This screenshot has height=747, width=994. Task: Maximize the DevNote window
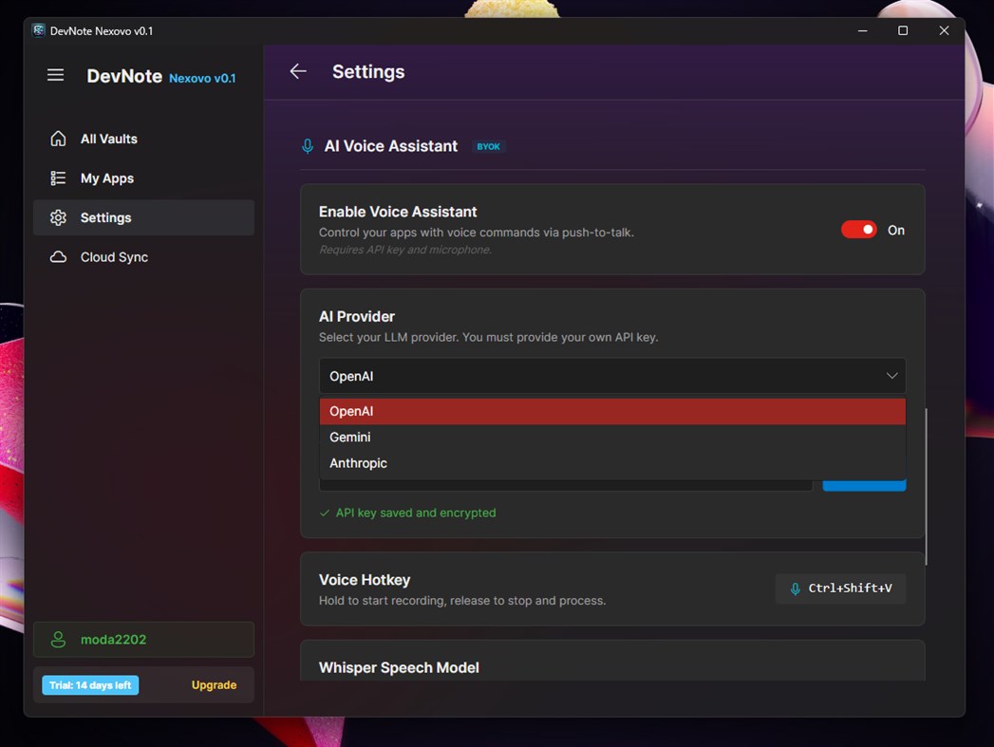coord(903,30)
